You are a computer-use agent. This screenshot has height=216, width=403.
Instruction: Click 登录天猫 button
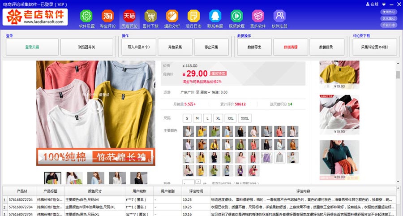click(x=32, y=47)
